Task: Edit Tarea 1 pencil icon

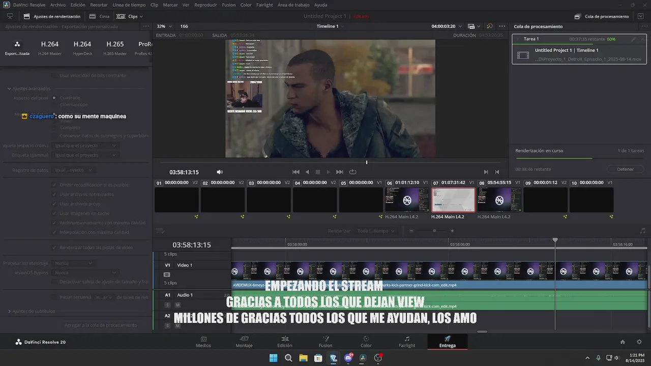Action: click(x=633, y=39)
